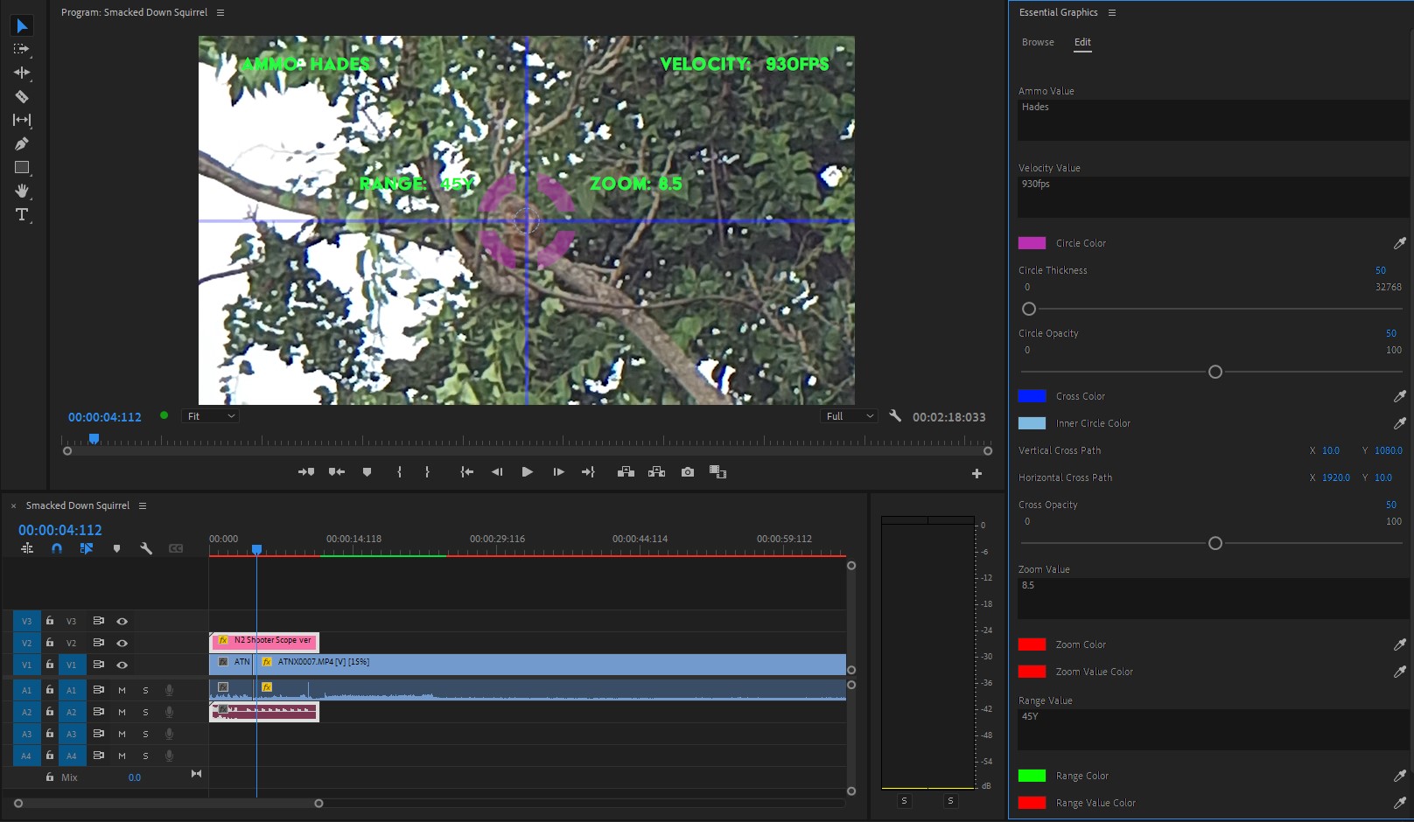
Task: Open Program Monitor panel menu
Action: coord(220,12)
